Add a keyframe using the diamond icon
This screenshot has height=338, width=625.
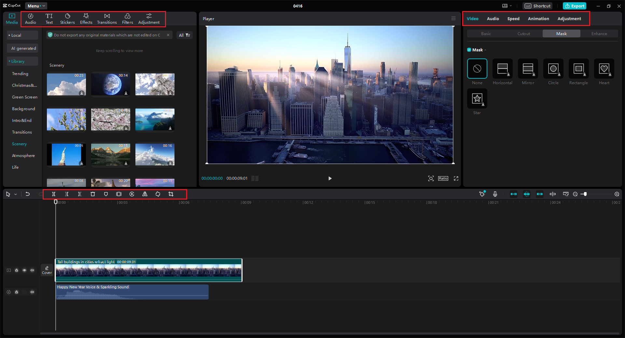coord(482,194)
